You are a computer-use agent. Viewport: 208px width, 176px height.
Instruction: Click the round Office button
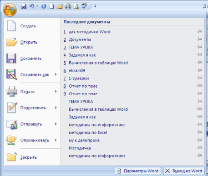[10, 10]
